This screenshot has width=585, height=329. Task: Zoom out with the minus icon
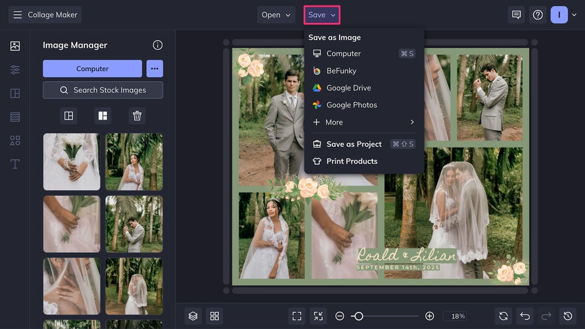point(340,316)
